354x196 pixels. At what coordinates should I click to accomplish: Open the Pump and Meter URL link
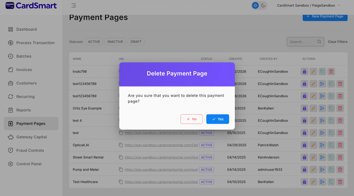tap(161, 170)
